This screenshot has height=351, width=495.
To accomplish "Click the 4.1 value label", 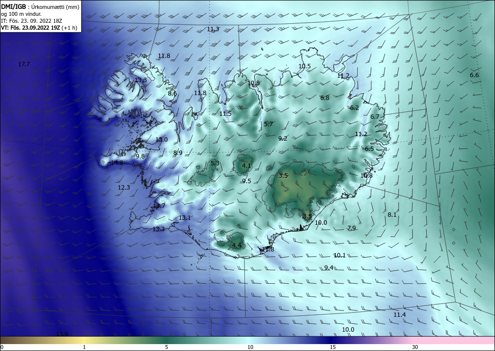I will 247,166.
